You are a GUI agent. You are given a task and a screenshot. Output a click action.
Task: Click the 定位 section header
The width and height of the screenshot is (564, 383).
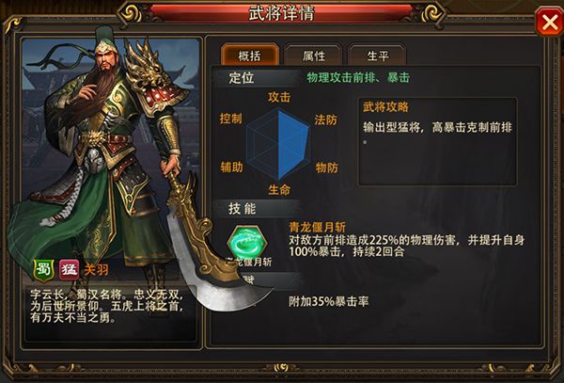tap(242, 78)
